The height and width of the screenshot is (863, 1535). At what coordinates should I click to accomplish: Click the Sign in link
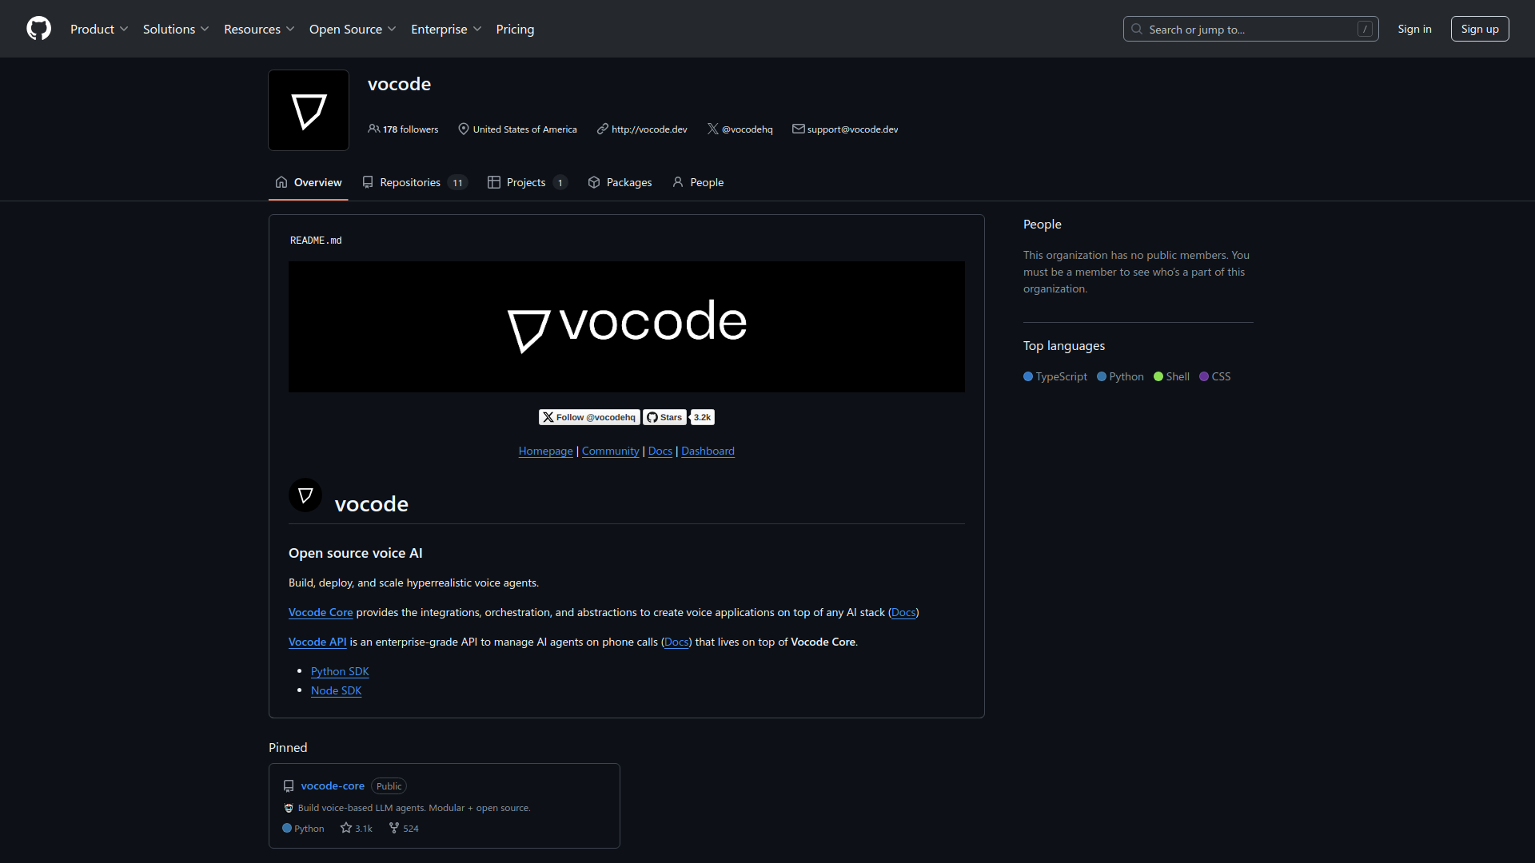click(1414, 29)
